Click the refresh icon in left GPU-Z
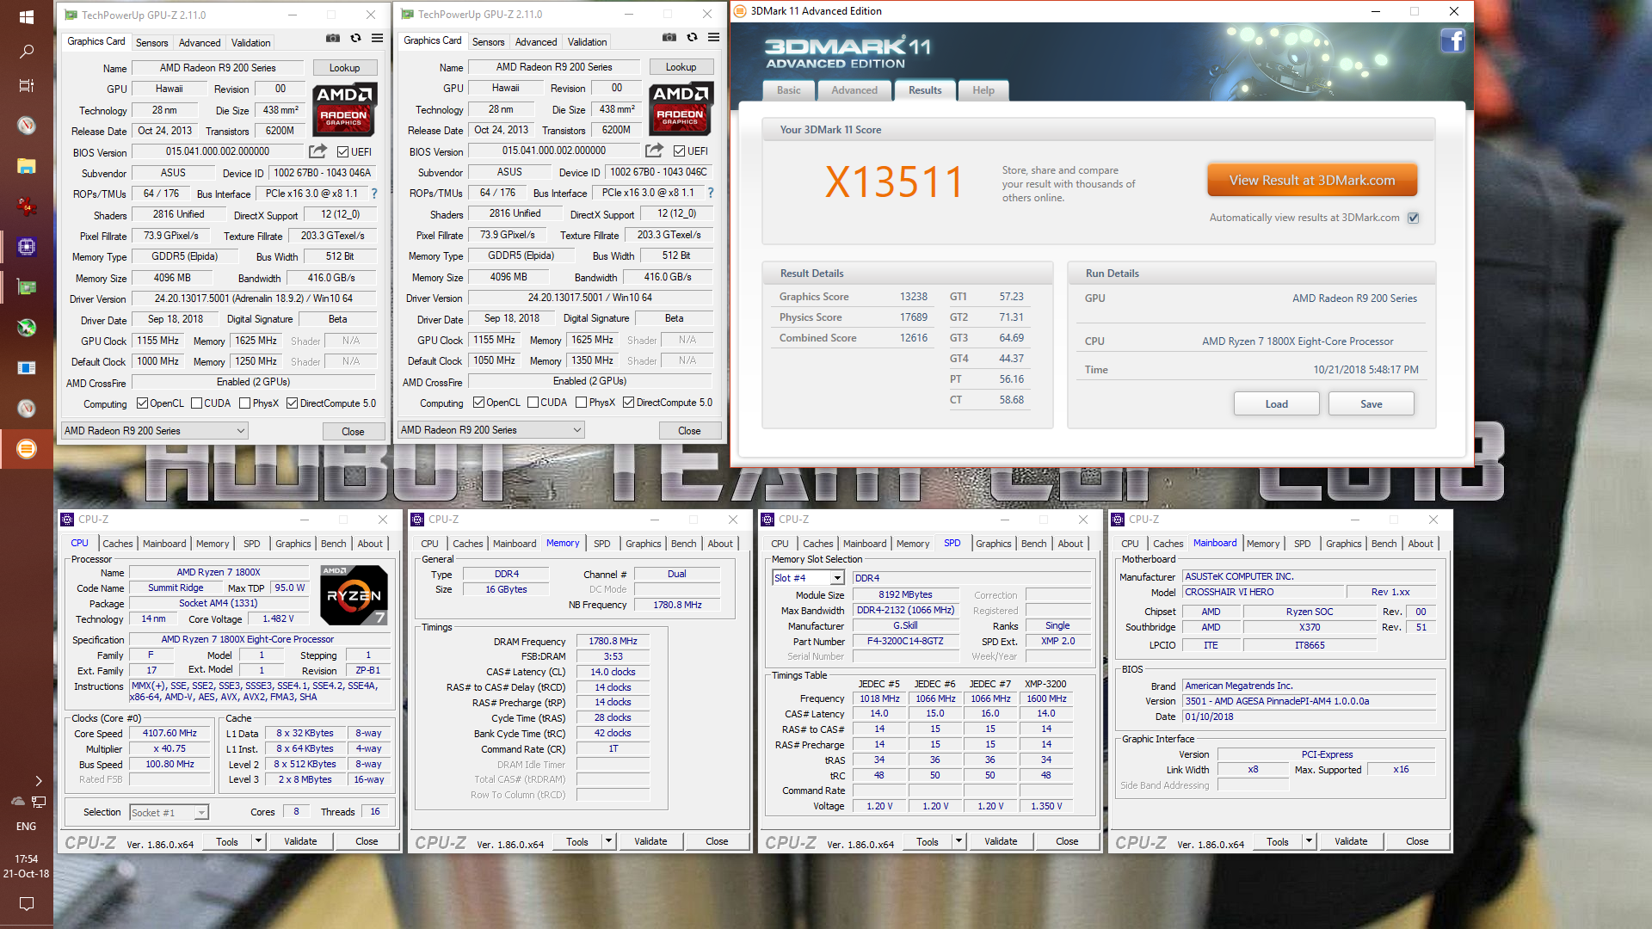 coord(355,39)
